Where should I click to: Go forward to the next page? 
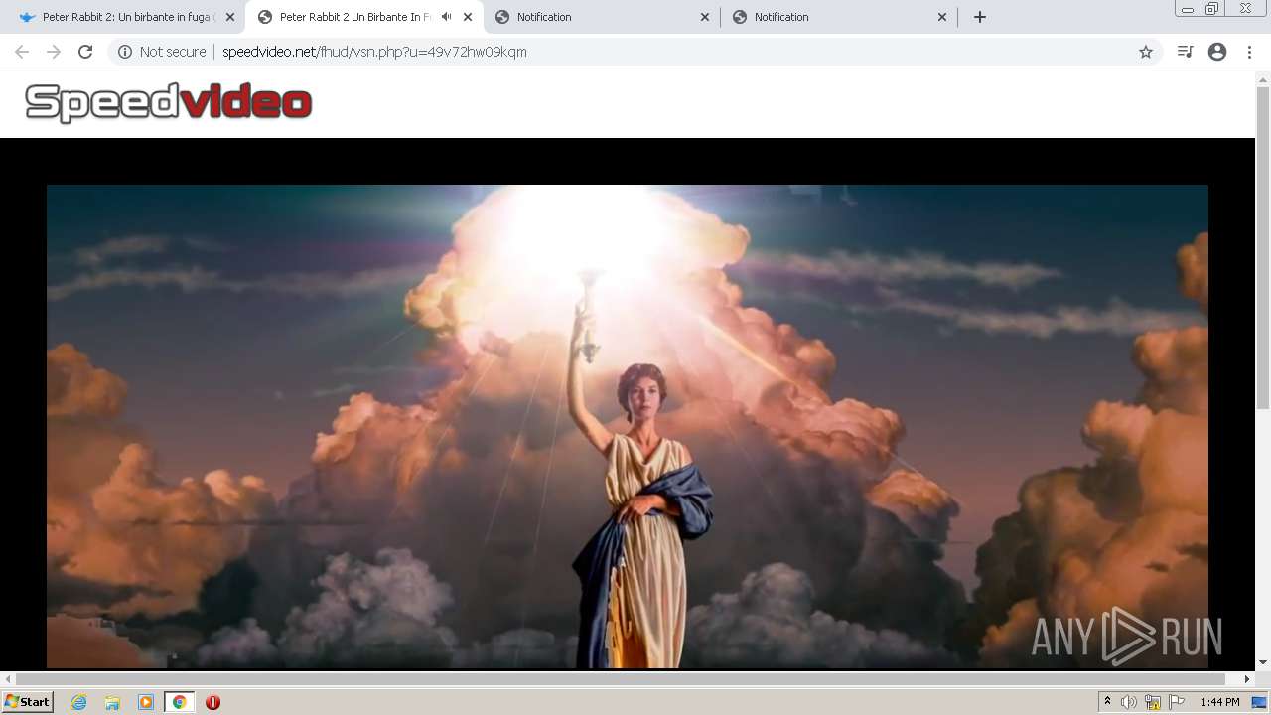(x=54, y=52)
